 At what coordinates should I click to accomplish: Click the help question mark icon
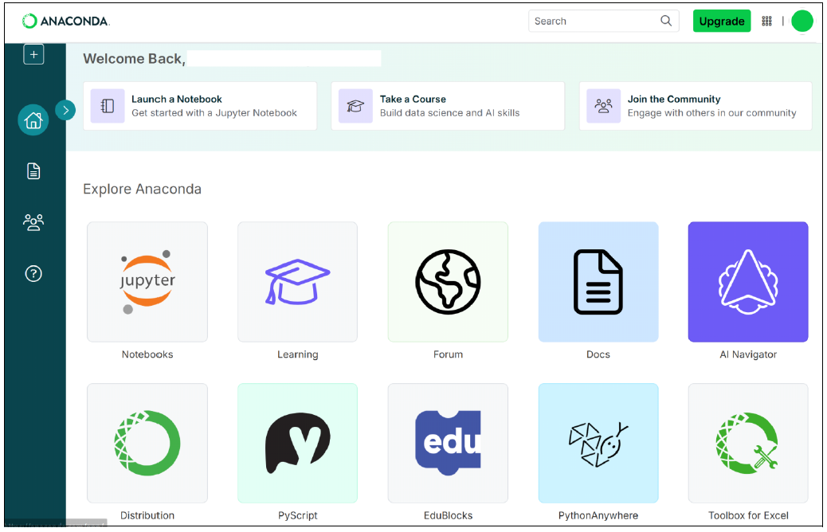click(33, 273)
